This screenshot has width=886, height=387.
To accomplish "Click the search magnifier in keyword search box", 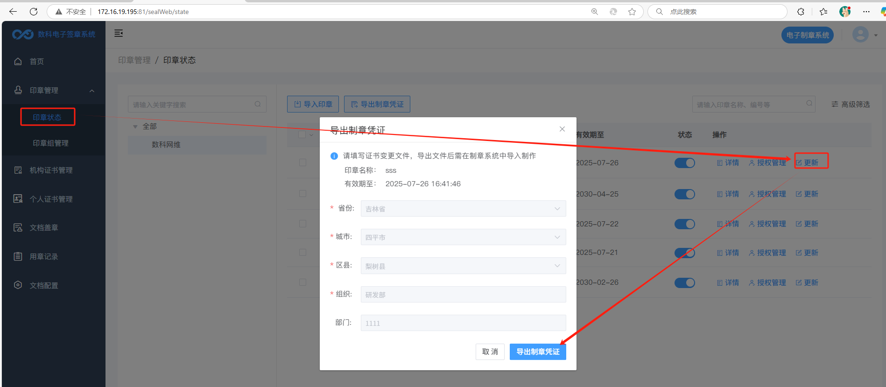I will click(x=258, y=104).
